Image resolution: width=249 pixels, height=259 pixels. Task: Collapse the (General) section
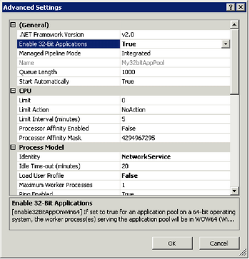(13, 25)
